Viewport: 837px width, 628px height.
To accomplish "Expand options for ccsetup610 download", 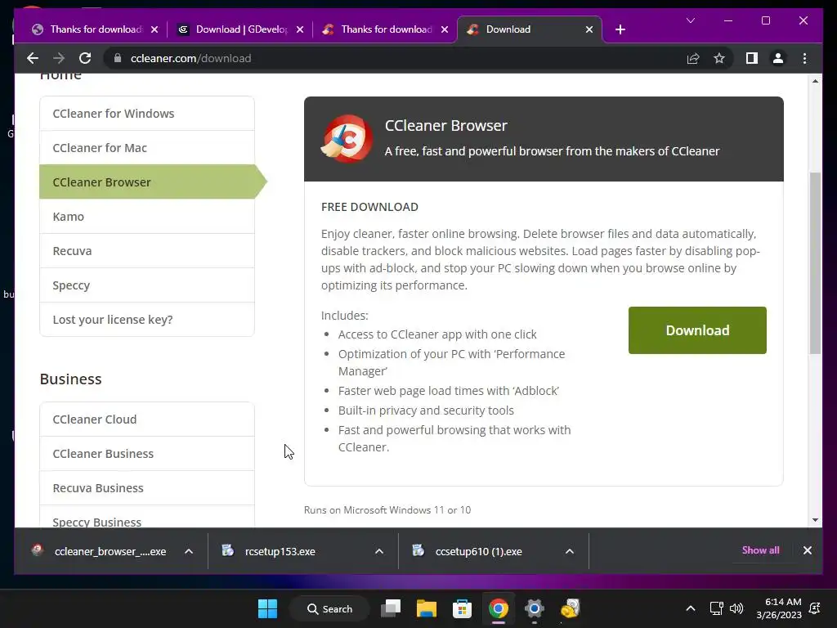I will pyautogui.click(x=570, y=551).
